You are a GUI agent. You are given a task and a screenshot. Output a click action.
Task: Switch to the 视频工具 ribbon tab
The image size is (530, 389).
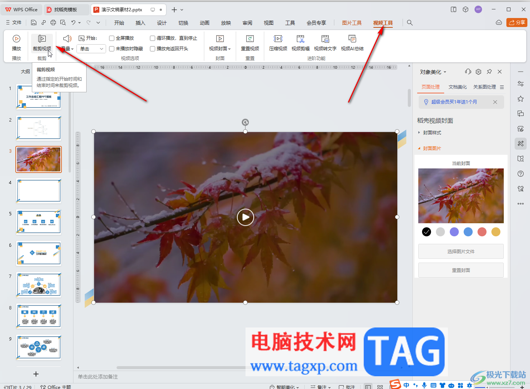click(x=383, y=23)
